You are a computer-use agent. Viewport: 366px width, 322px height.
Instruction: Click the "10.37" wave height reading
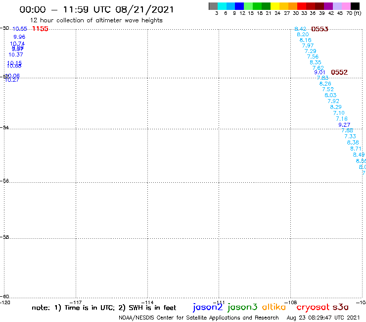click(x=16, y=54)
